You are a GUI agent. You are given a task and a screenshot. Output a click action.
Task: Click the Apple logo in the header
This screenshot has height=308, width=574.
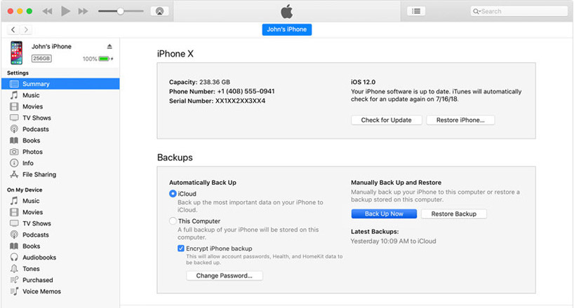point(286,11)
